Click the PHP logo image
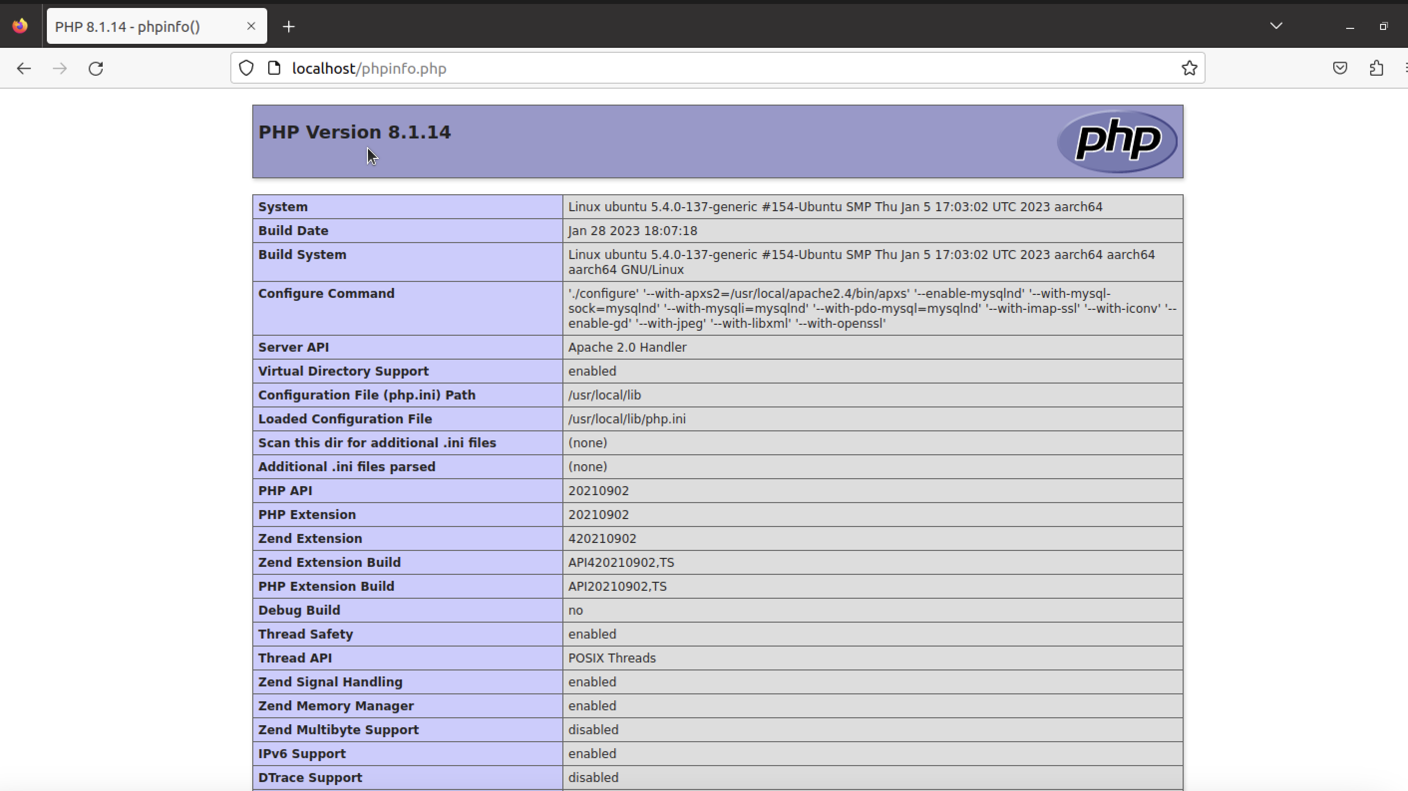 1117,141
